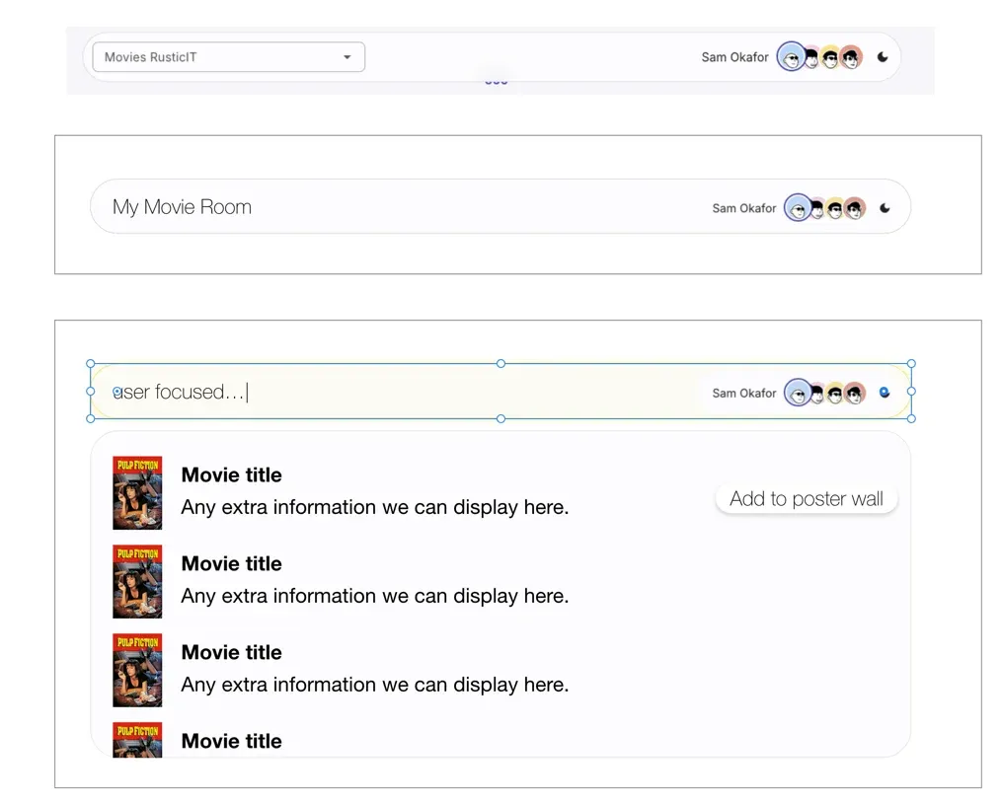The width and height of the screenshot is (1001, 803).
Task: Select blue-ringed avatar in user focused bar
Action: [x=798, y=393]
